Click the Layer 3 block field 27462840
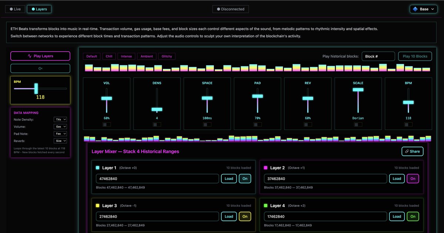 tap(157, 216)
